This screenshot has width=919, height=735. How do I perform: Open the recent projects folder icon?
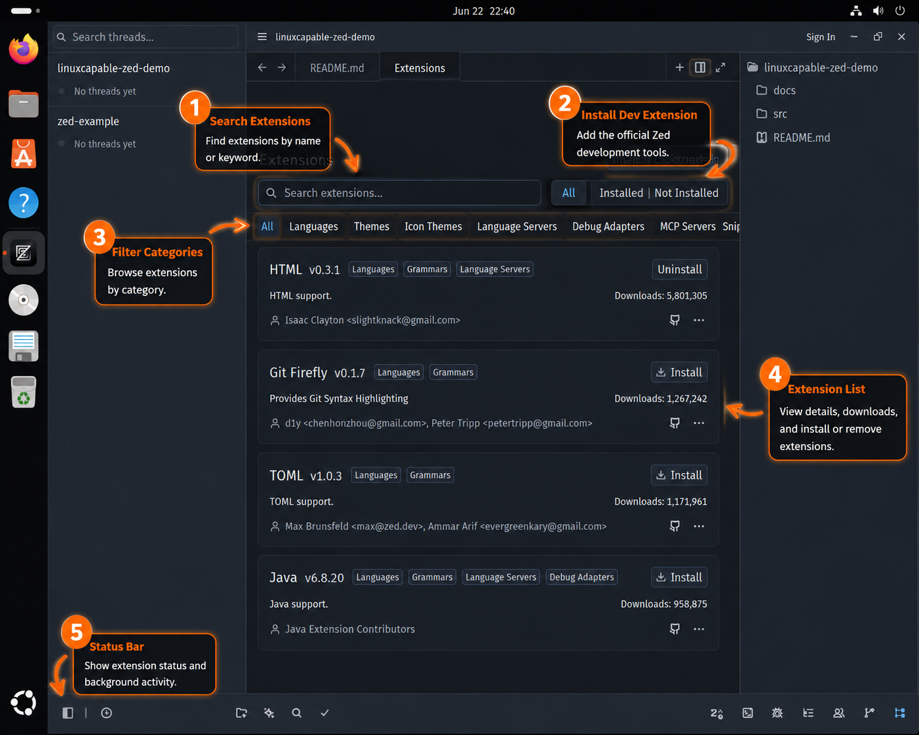241,713
